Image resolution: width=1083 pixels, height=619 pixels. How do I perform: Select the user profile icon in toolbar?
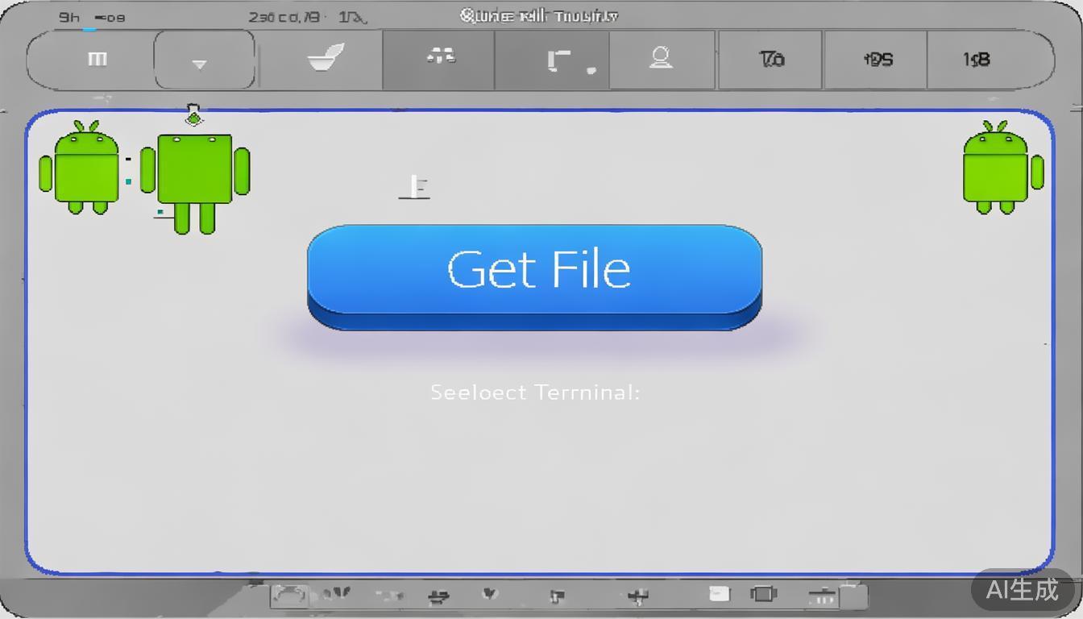point(661,58)
